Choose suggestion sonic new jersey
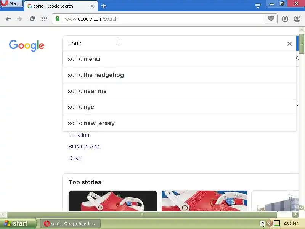Screen dimensions: 305x229 pos(179,123)
